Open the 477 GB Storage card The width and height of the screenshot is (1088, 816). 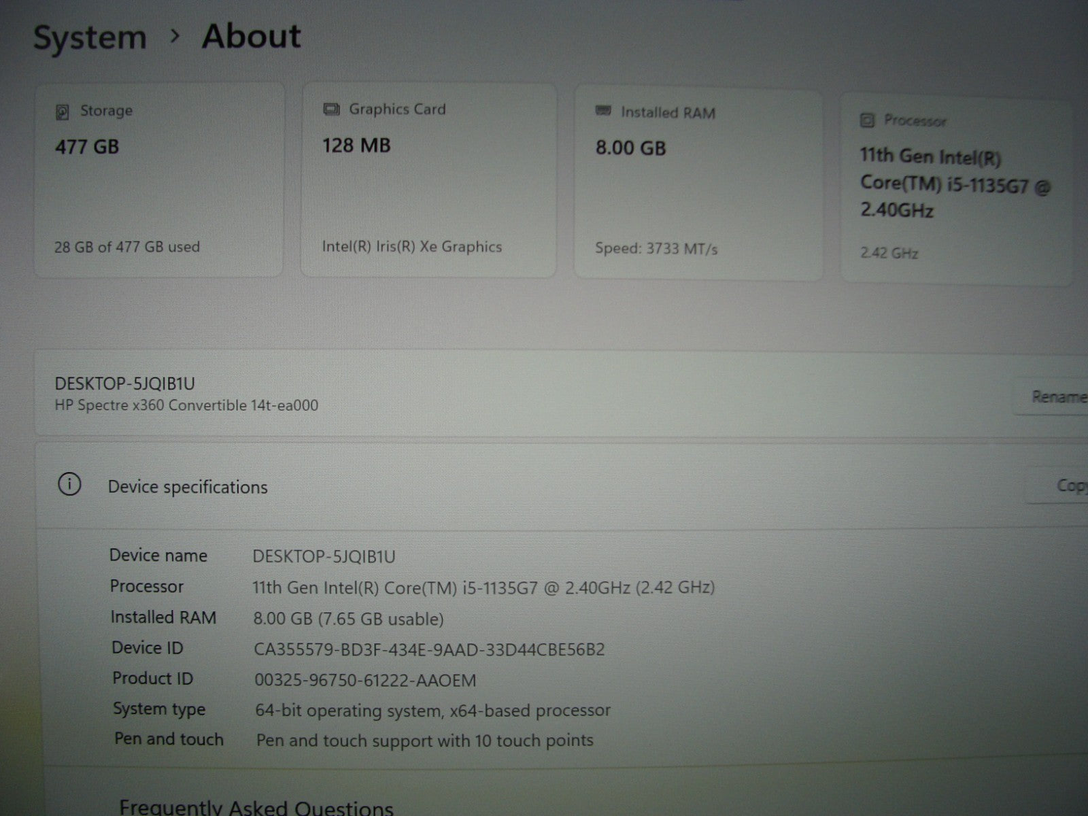tap(158, 180)
